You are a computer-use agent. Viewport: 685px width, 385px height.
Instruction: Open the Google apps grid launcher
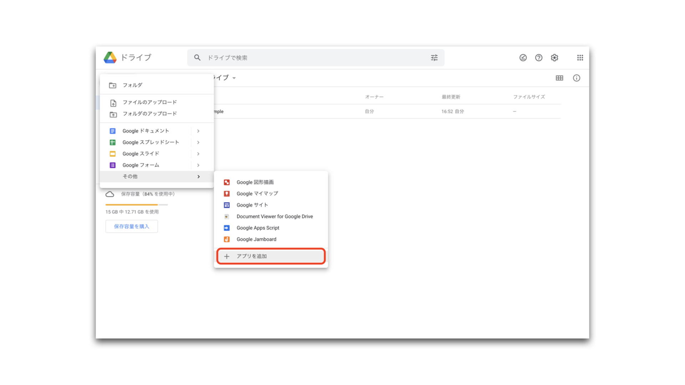tap(580, 58)
